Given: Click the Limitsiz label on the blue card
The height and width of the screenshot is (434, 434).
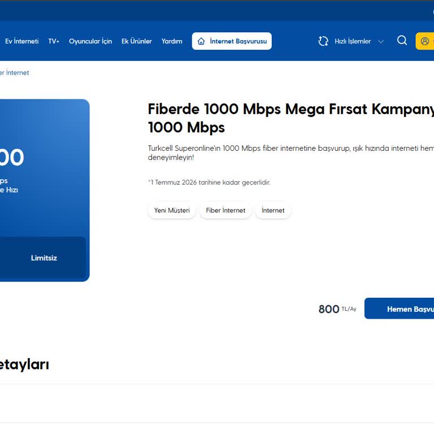Looking at the screenshot, I should click(44, 258).
